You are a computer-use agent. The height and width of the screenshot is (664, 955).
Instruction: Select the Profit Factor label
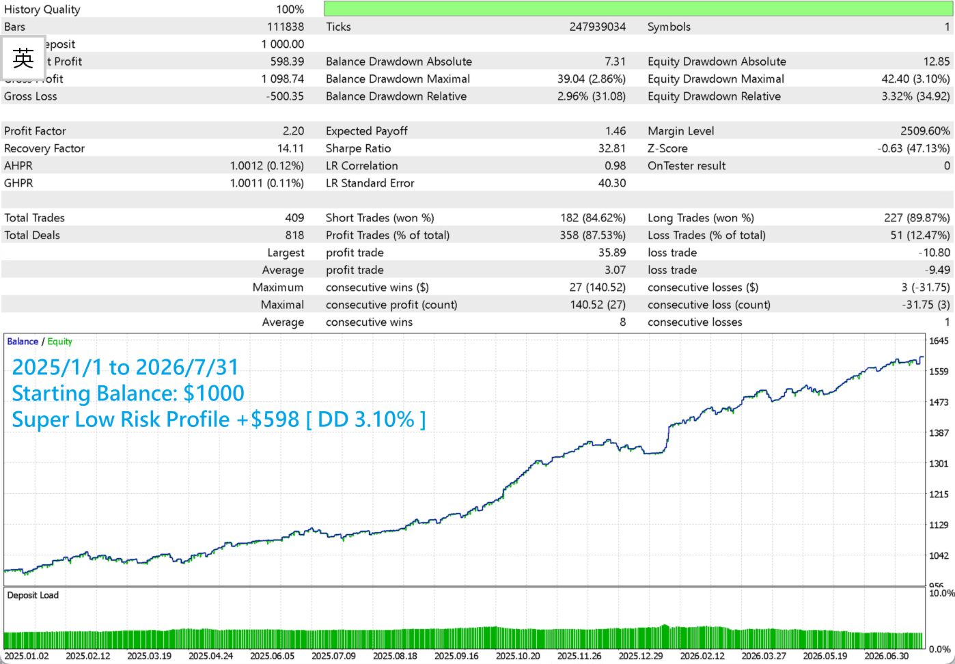[x=36, y=131]
